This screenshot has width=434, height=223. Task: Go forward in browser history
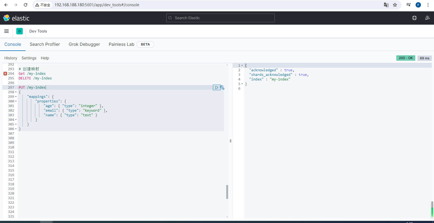click(16, 5)
